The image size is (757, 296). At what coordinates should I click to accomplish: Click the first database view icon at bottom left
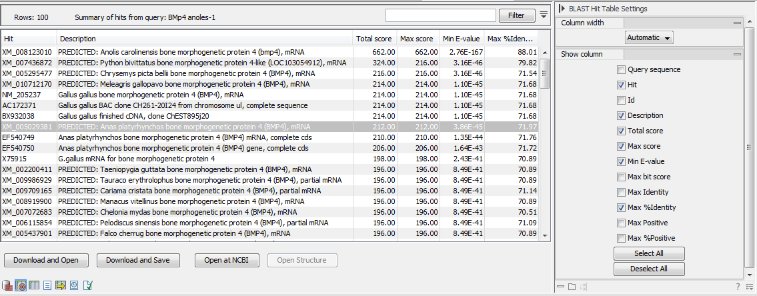(x=7, y=285)
